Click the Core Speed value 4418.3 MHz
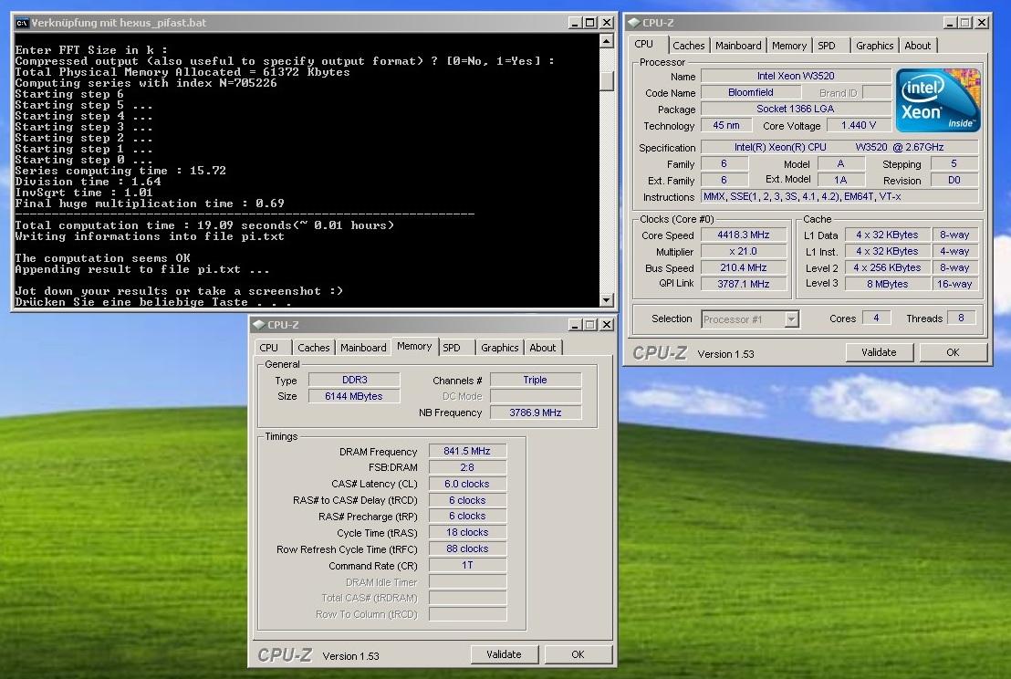 [x=744, y=235]
